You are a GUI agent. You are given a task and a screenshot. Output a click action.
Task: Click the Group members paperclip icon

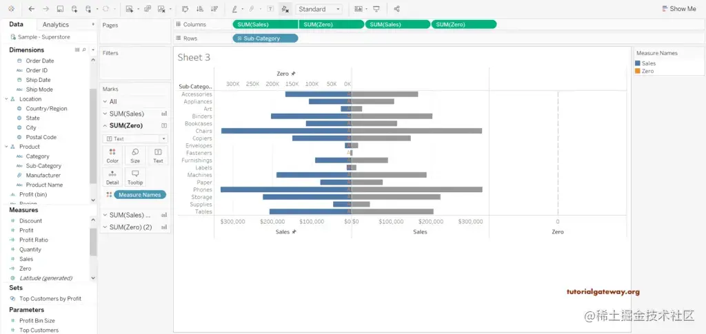click(252, 8)
